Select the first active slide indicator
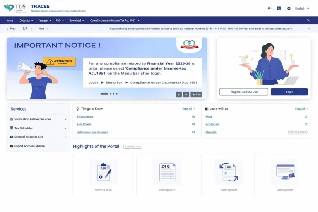The image size is (318, 212). [104, 94]
